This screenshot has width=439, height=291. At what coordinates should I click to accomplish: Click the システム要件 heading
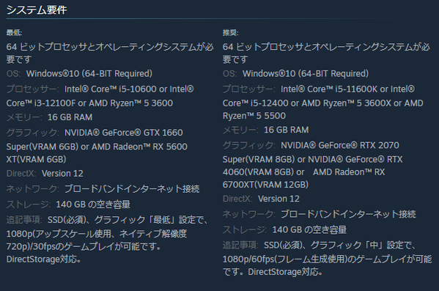point(37,10)
